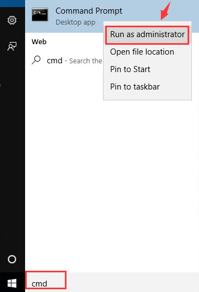Open the Feedback icon in sidebar
Screen dimensions: 199x292
click(x=12, y=46)
